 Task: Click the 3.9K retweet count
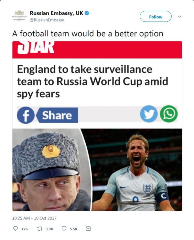pyautogui.click(x=49, y=229)
